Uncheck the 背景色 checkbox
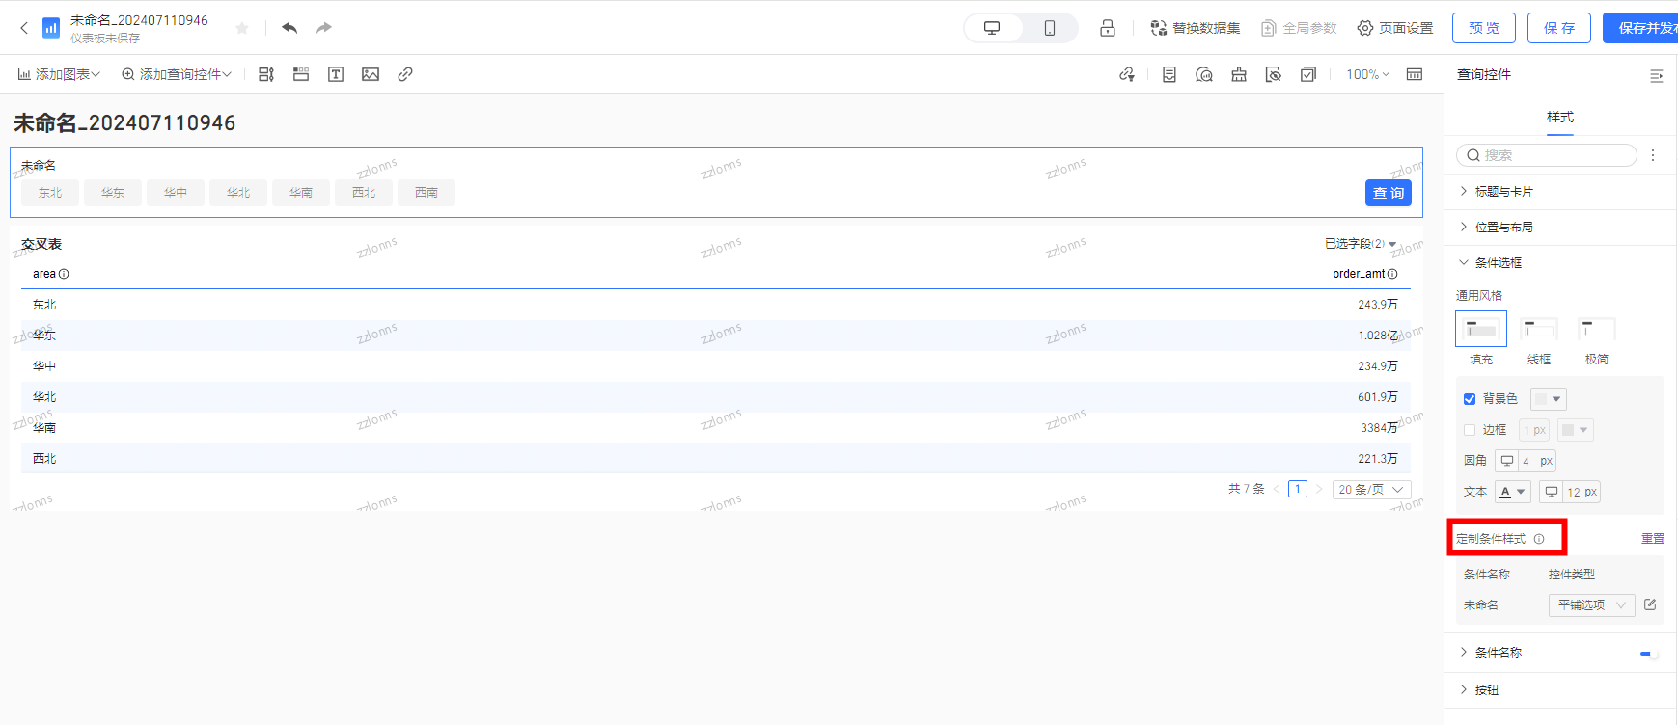This screenshot has width=1678, height=725. pos(1470,399)
